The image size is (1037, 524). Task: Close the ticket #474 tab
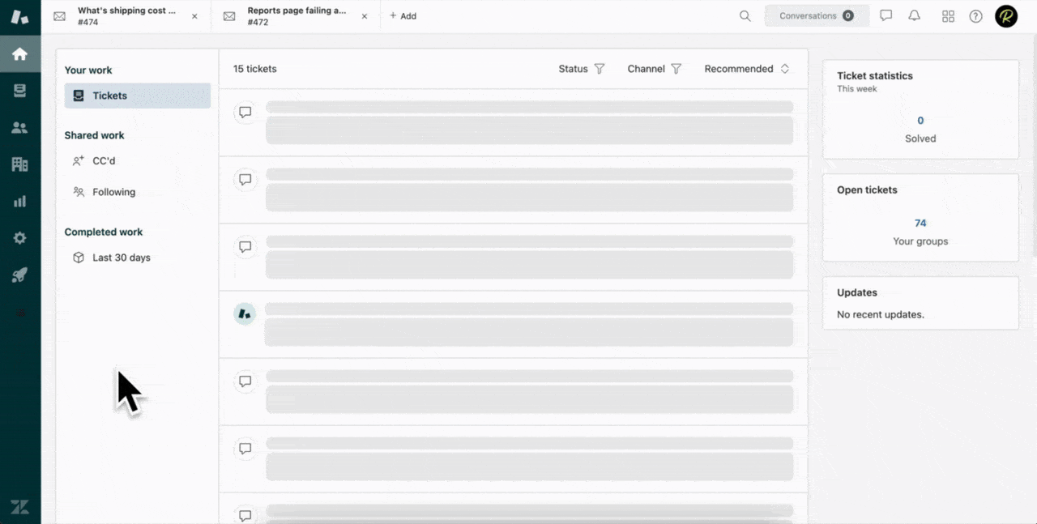coord(194,16)
